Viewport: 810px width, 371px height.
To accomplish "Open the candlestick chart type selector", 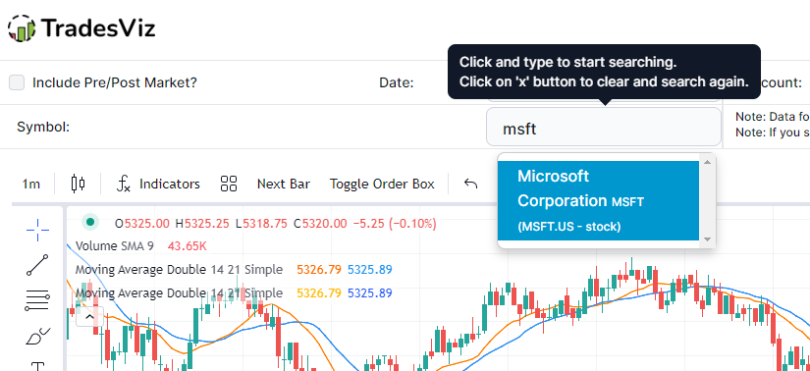I will click(x=78, y=184).
